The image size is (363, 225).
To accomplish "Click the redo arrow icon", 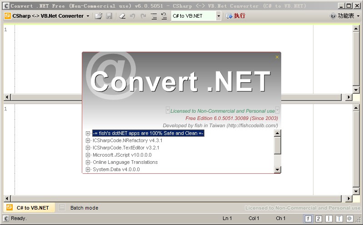I will tap(143, 16).
